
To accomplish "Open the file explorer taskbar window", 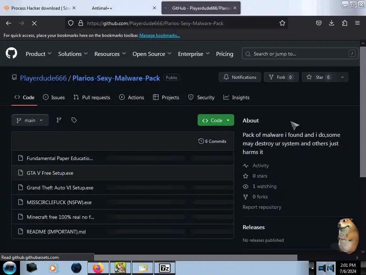I will click(142, 268).
